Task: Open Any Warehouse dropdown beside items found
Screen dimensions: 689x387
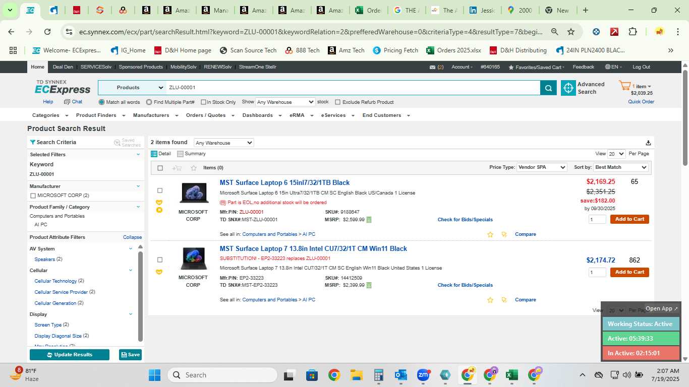Action: click(223, 143)
